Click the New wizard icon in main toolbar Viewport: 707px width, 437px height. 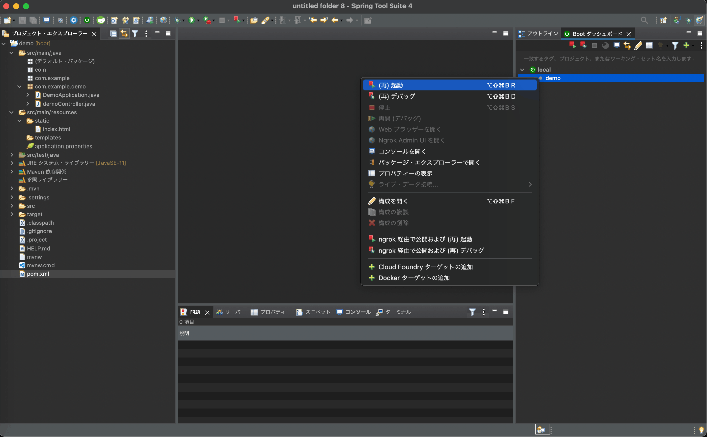tap(7, 20)
